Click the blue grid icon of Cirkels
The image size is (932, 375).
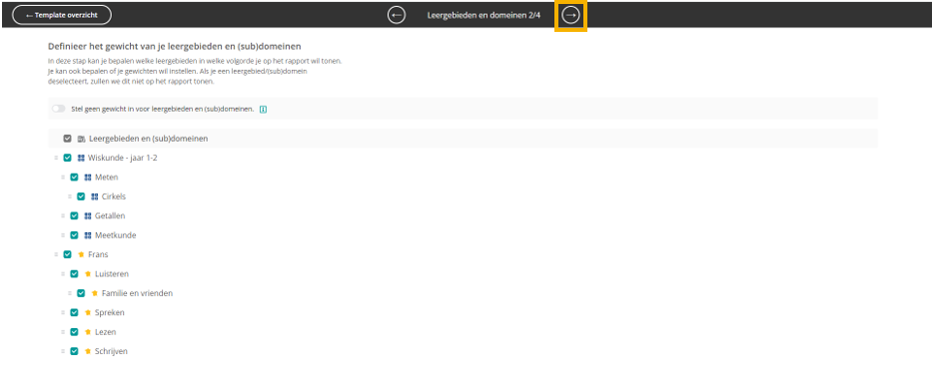pos(95,196)
